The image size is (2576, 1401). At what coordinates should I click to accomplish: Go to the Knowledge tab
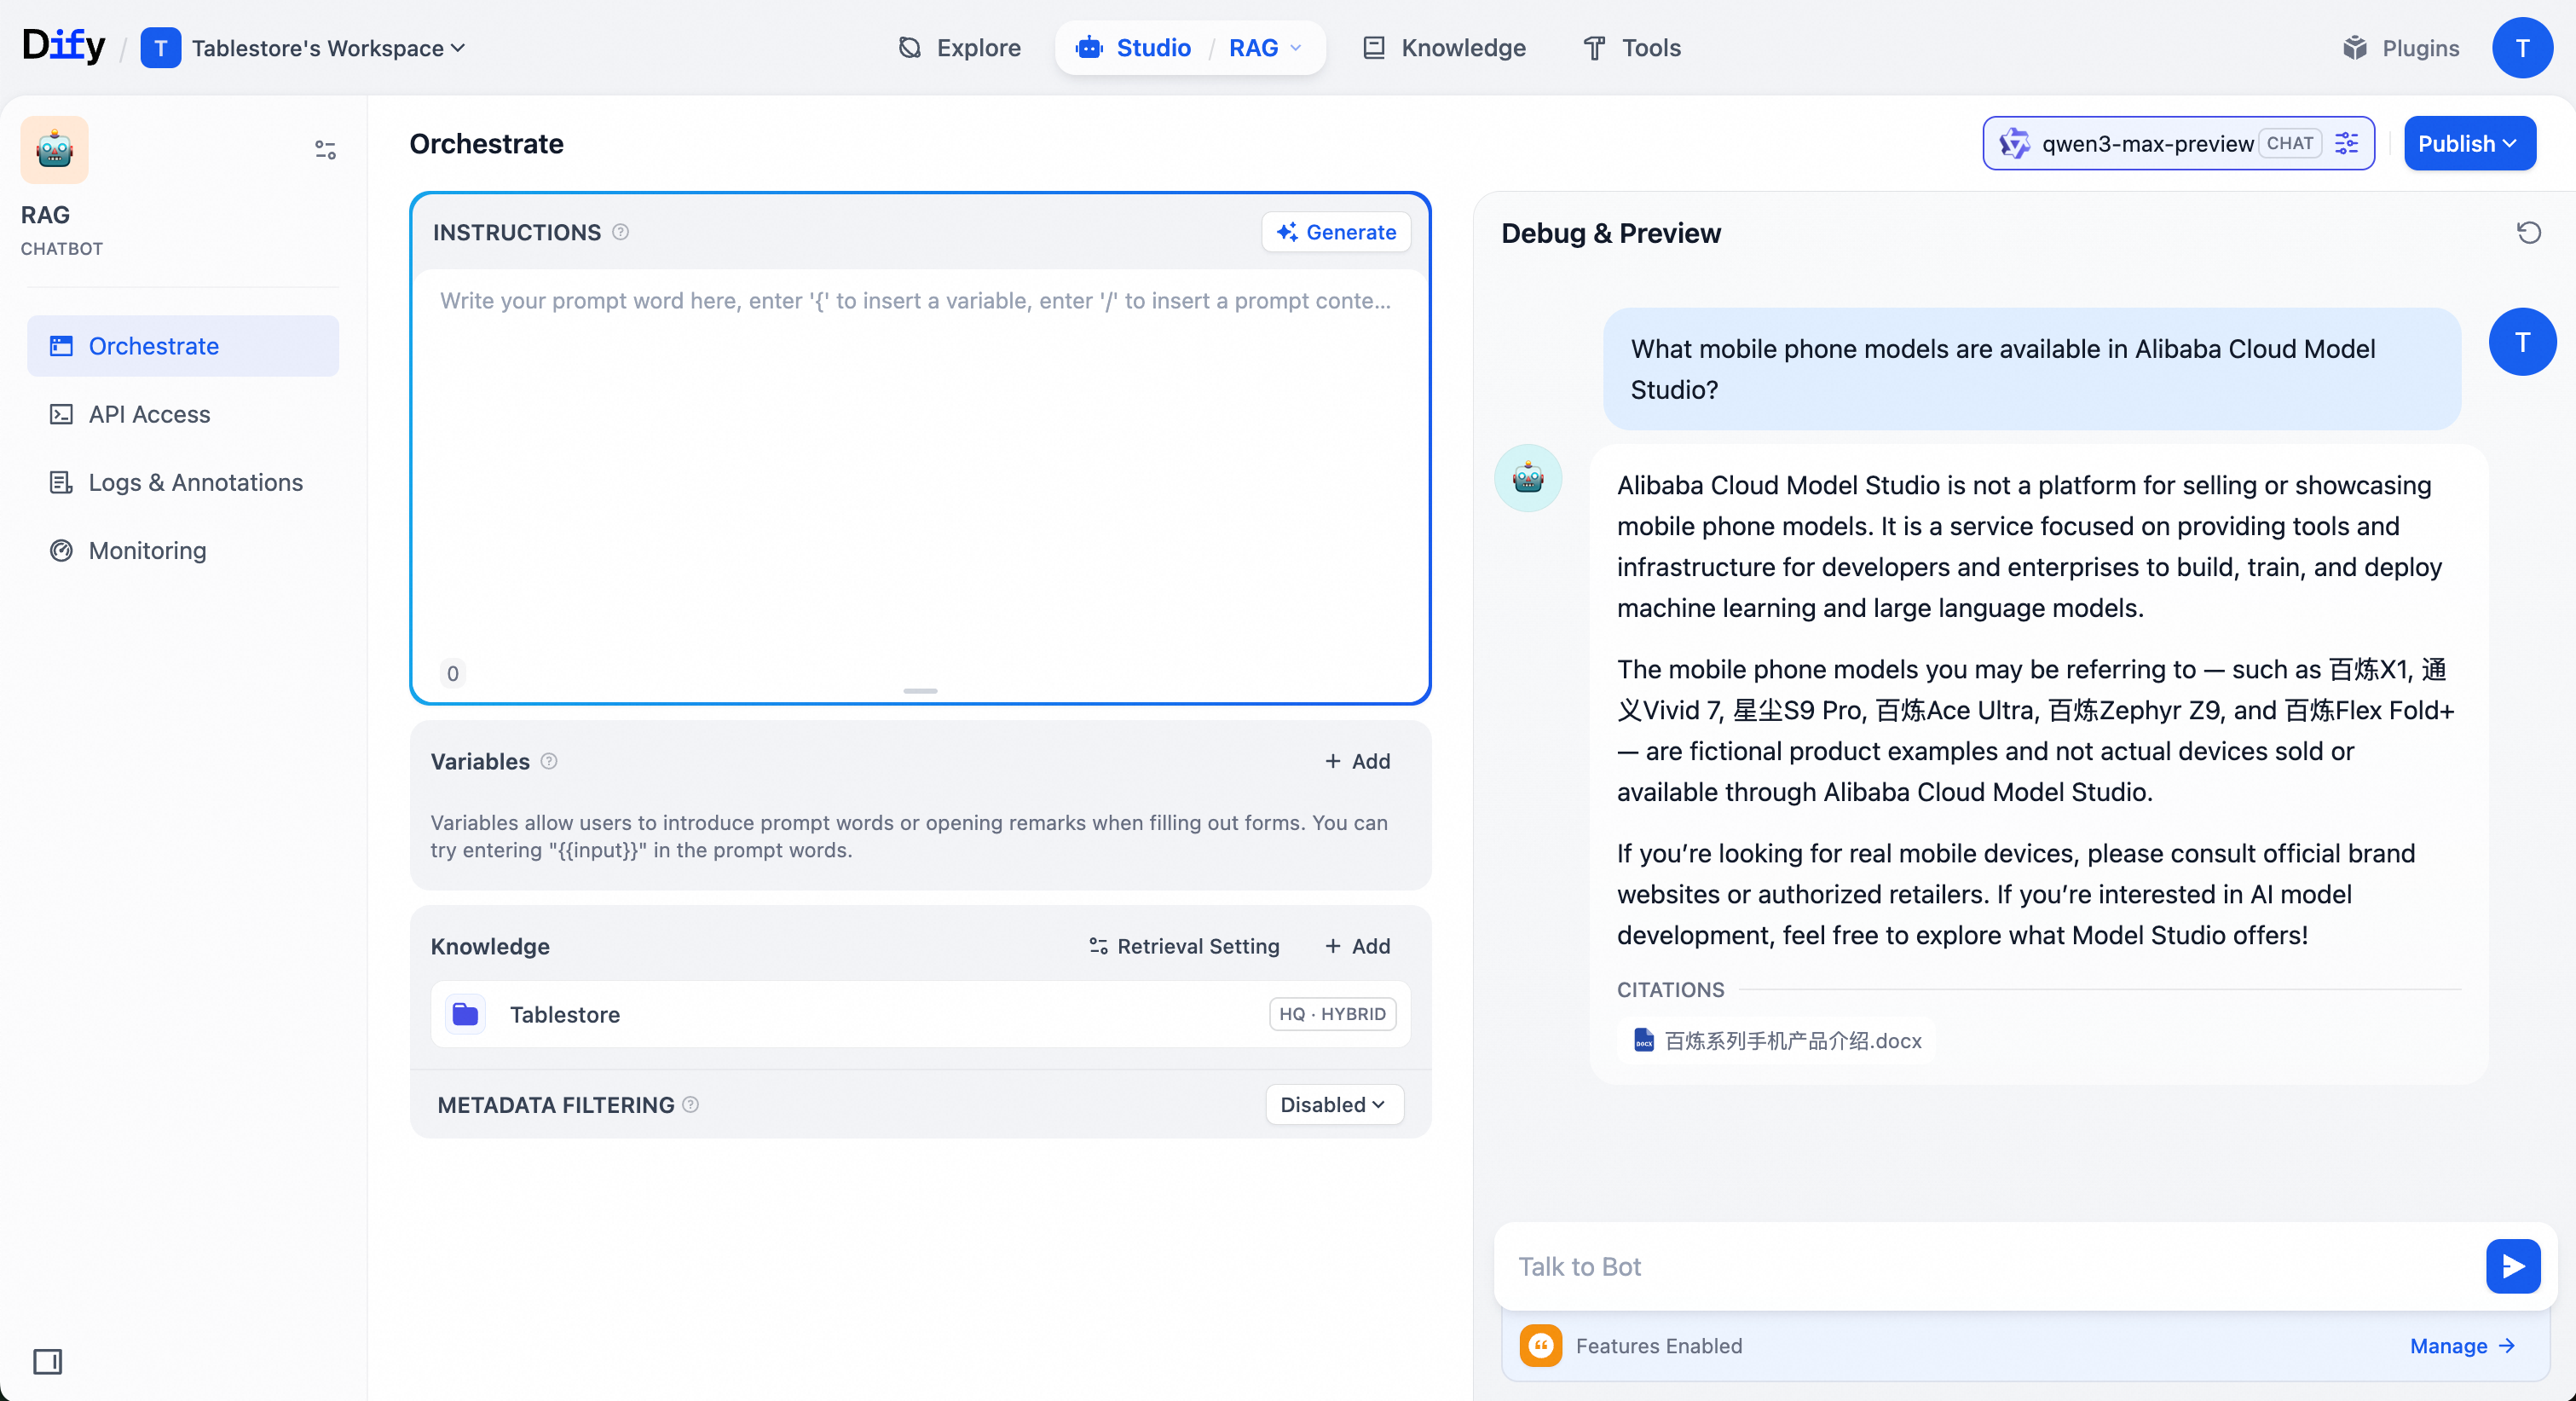click(1444, 48)
